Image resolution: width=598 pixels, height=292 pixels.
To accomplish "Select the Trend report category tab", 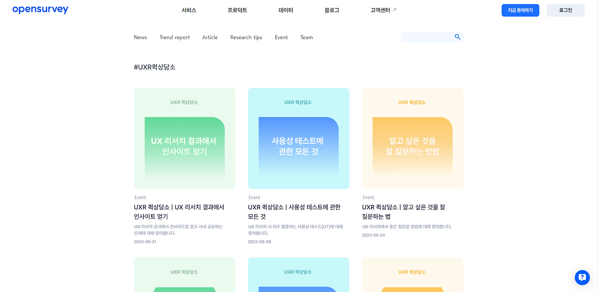I will point(175,37).
